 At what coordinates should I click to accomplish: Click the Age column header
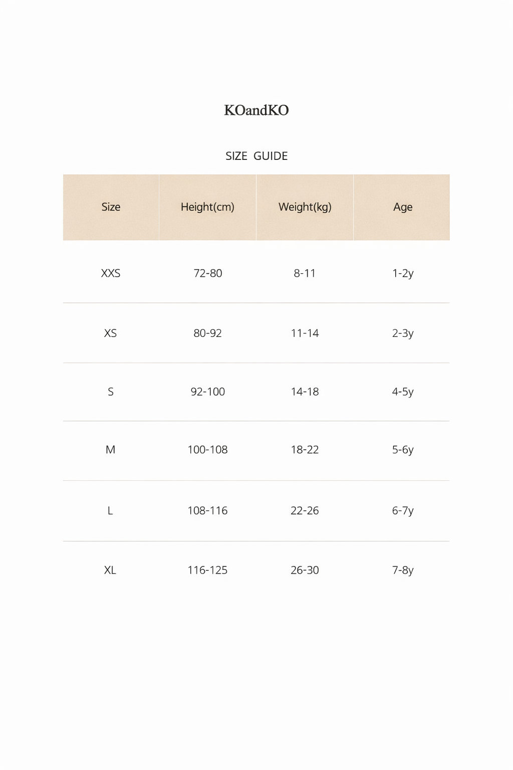[x=403, y=207]
